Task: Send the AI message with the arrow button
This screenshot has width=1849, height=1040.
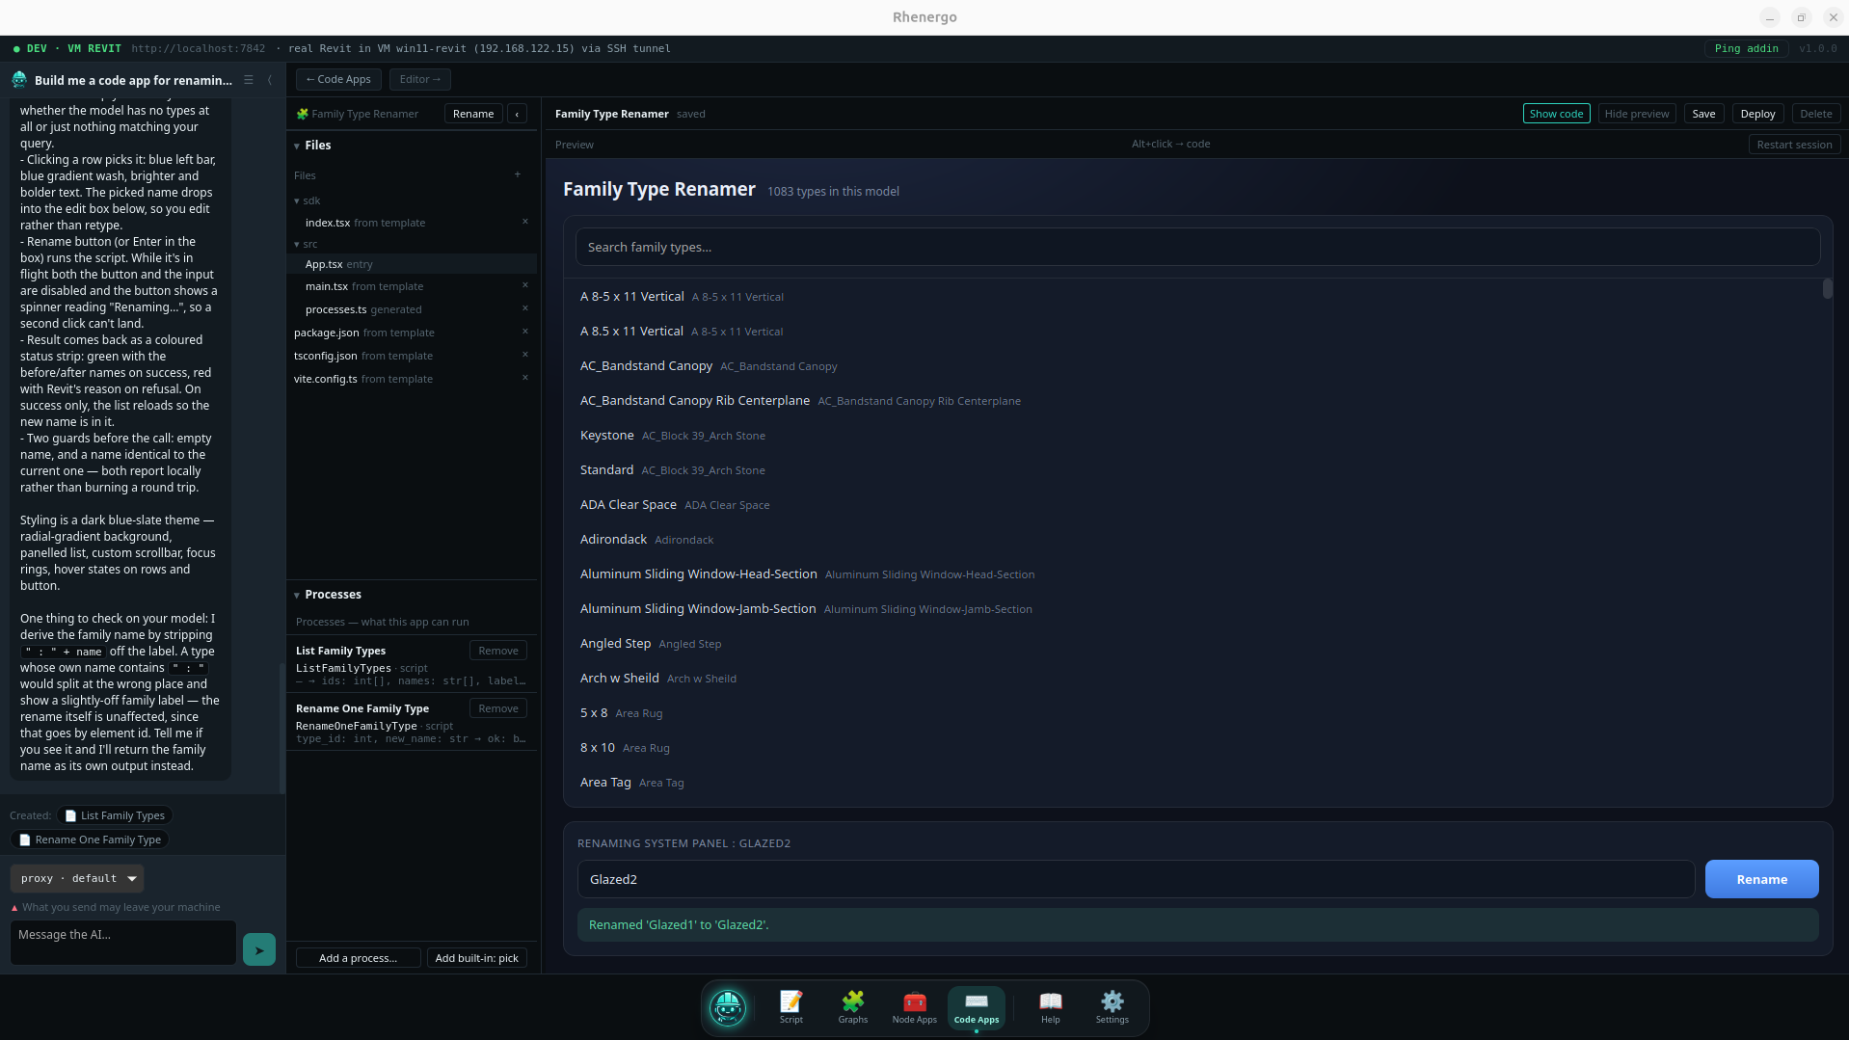Action: 258,949
